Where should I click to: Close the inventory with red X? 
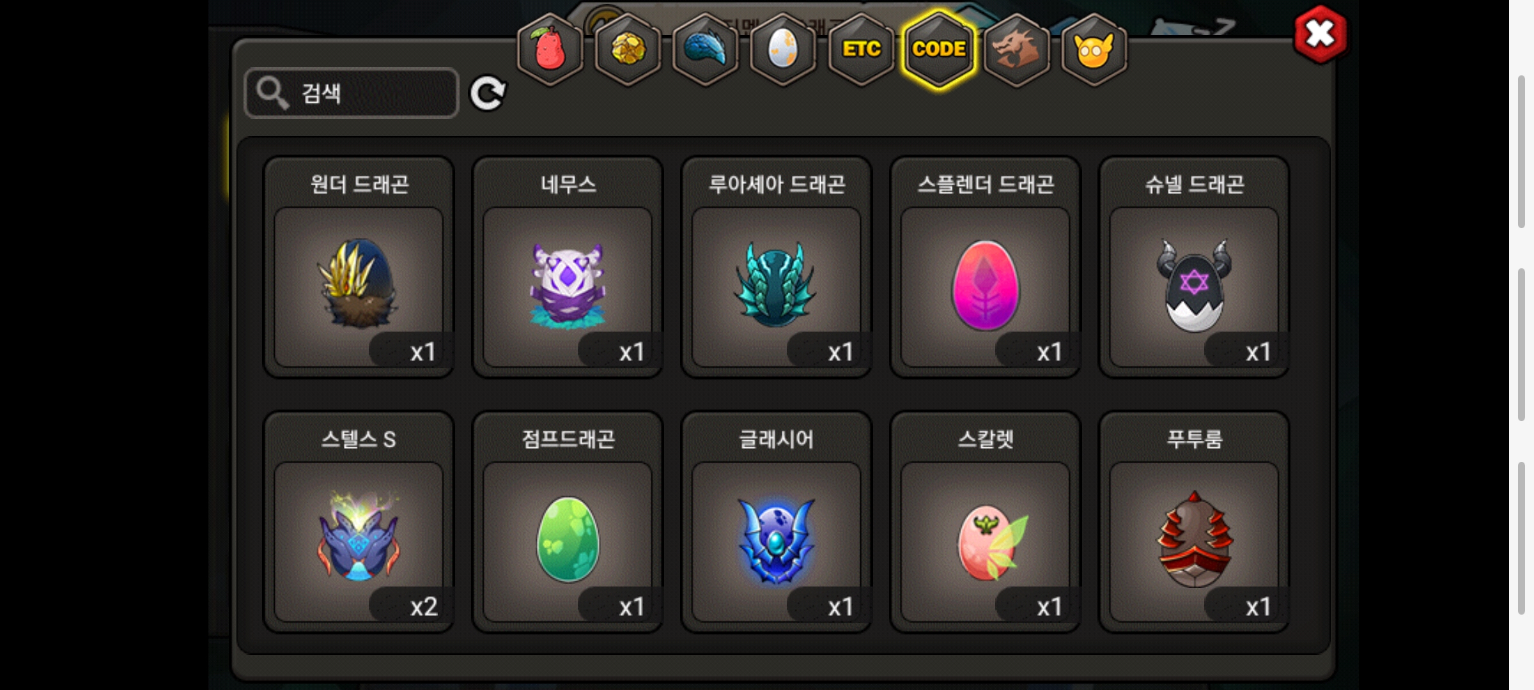tap(1321, 34)
